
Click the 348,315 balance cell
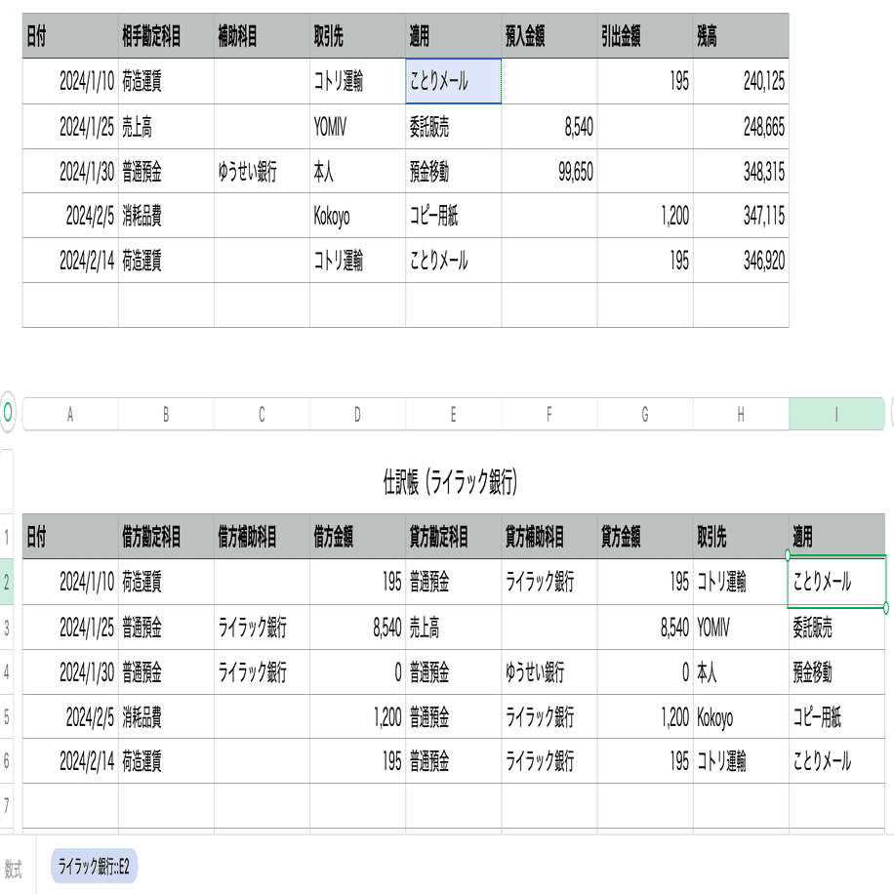(x=740, y=172)
